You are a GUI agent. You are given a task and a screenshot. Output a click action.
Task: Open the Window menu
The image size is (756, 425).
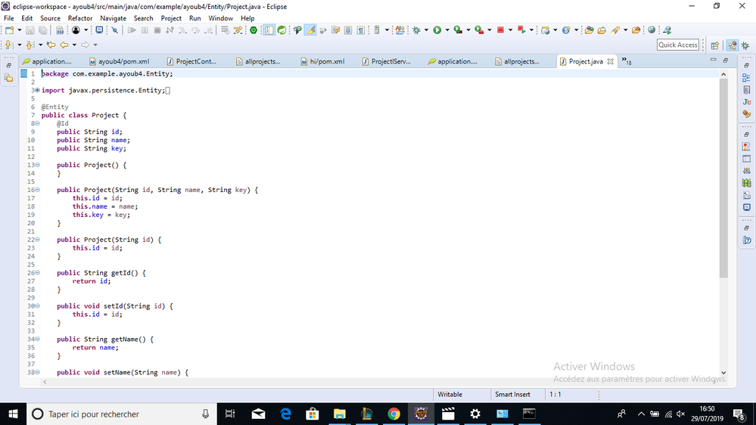[x=220, y=18]
